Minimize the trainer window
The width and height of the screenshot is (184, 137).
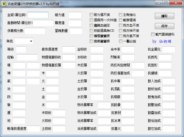tap(159, 3)
